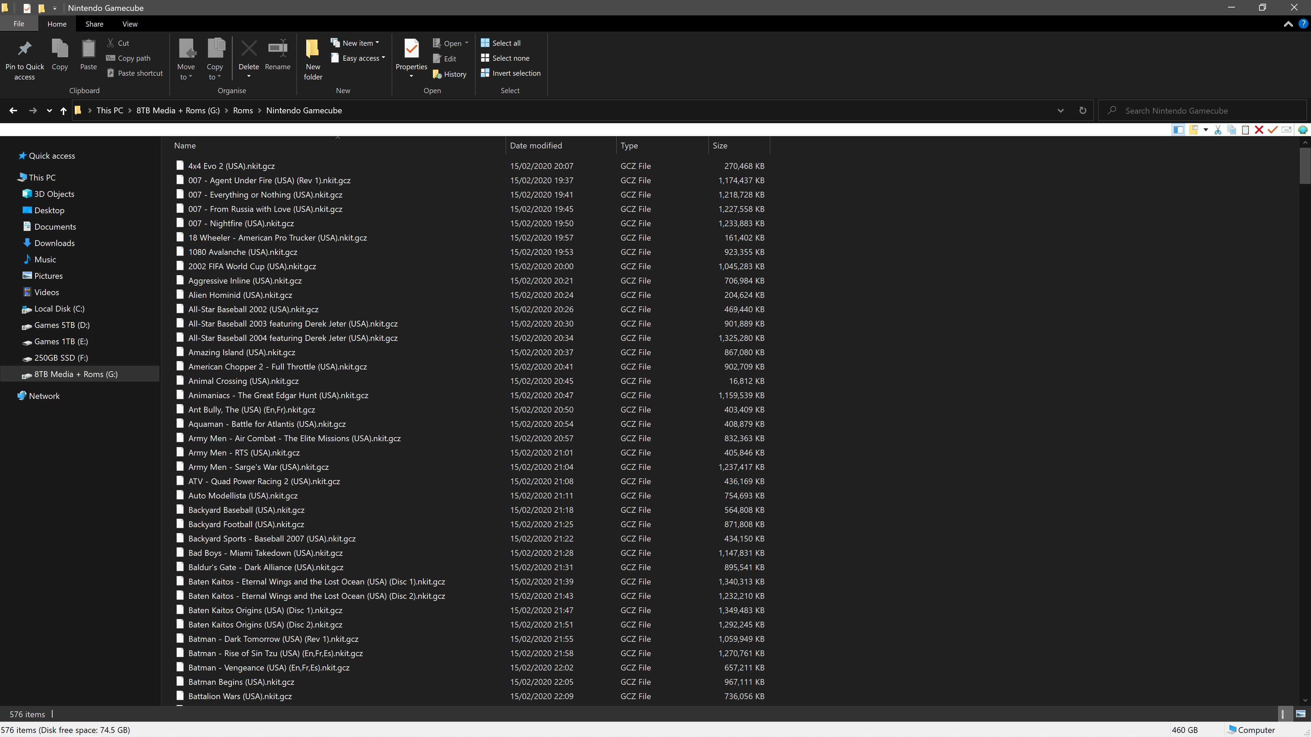
Task: Click the Rename icon
Action: coord(278,49)
